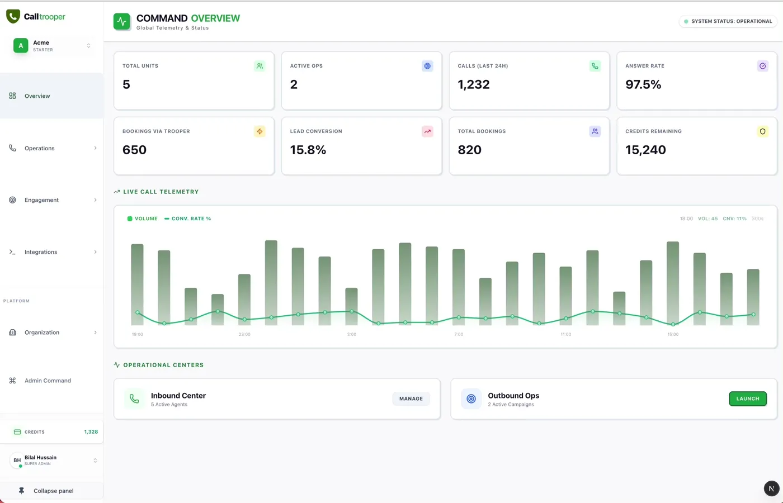Click the Organization building icon

tap(12, 332)
